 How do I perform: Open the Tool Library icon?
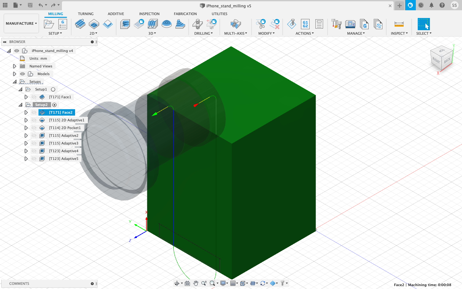tap(336, 24)
